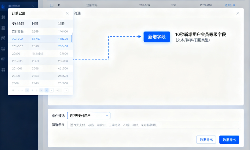
Task: Click the blue link at end of row 11
Action: tap(230, 5)
